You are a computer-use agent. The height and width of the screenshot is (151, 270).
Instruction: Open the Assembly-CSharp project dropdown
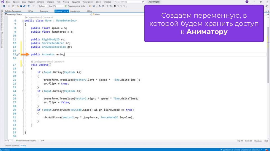click(x=48, y=14)
